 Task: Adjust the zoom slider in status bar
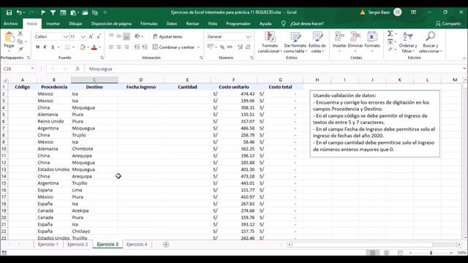point(431,253)
